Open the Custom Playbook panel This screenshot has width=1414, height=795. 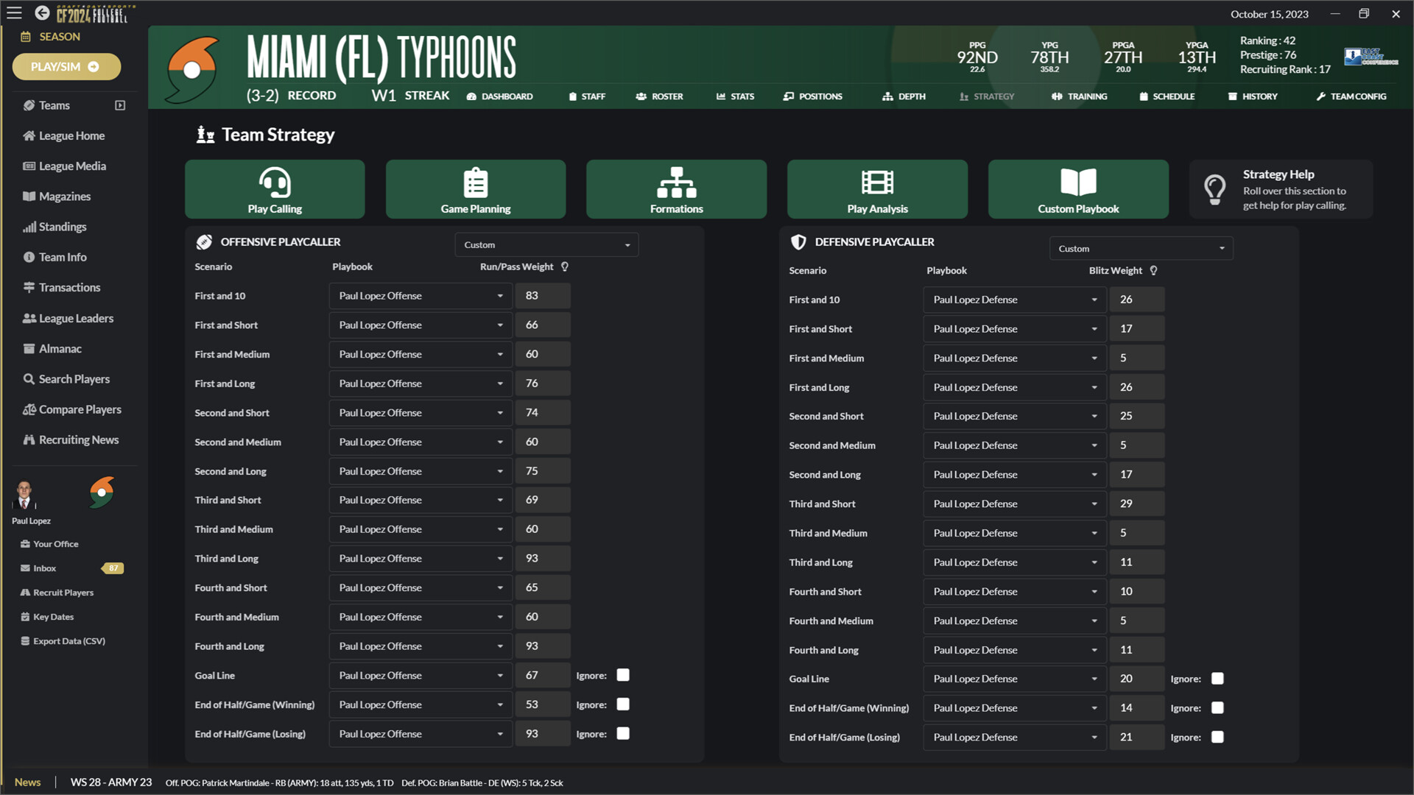click(1078, 189)
